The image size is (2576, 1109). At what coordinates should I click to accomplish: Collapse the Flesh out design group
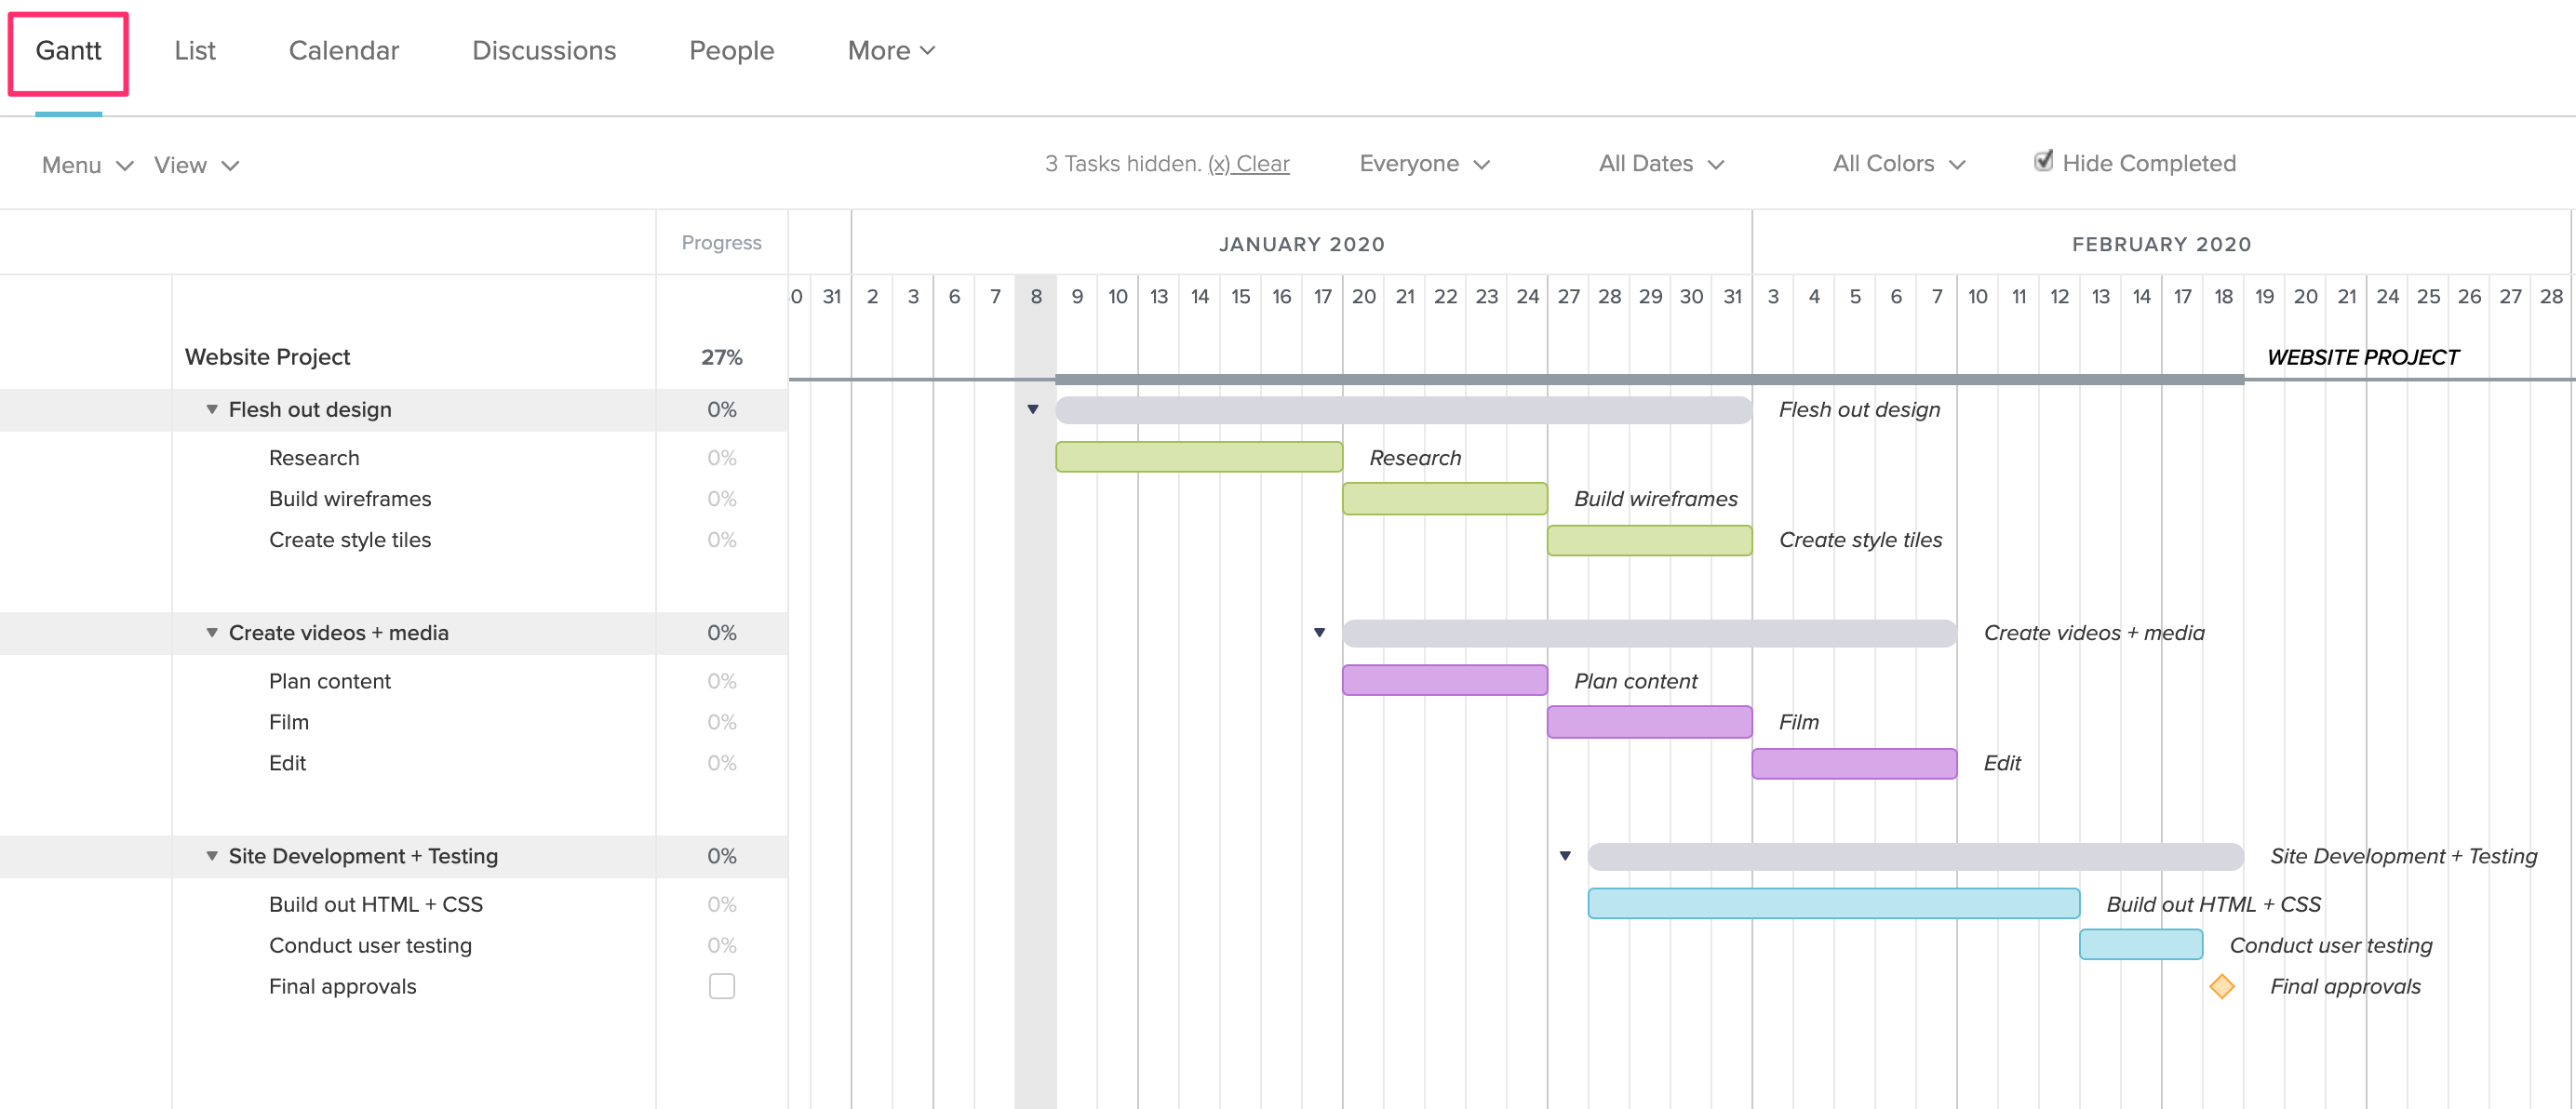point(211,409)
